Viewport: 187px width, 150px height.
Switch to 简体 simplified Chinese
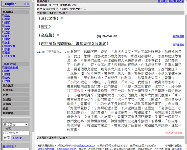(x=26, y=4)
